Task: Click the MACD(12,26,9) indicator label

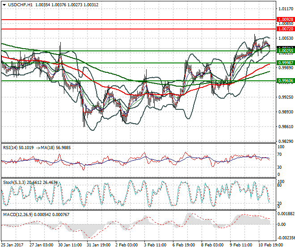Action: tap(18, 214)
